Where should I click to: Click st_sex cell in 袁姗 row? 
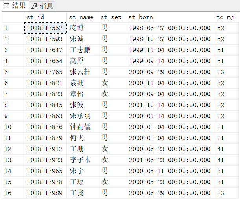click(112, 83)
